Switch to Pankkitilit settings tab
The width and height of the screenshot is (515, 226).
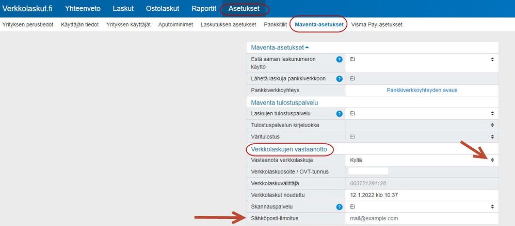coord(275,24)
